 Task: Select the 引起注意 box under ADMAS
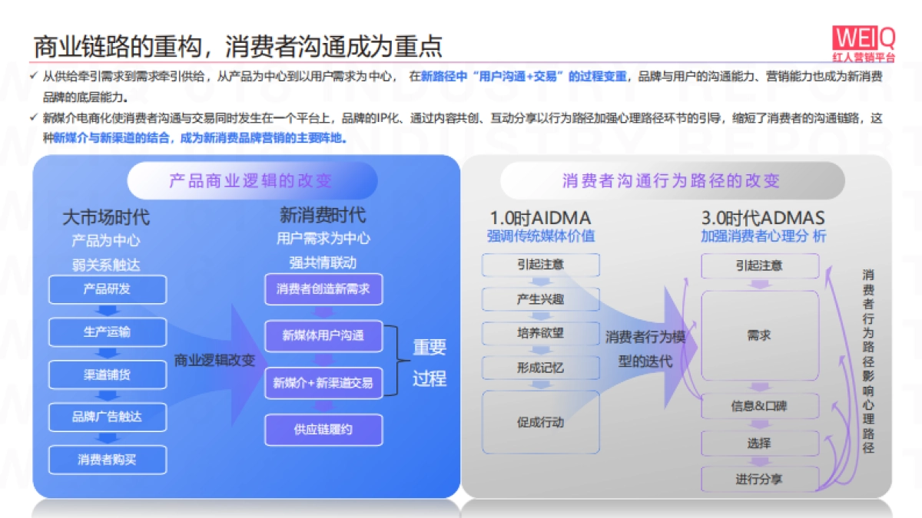(760, 266)
